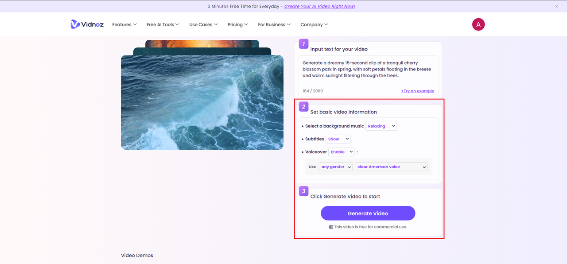The height and width of the screenshot is (264, 567).
Task: Click the 164 / 2000 character counter
Action: coord(313,91)
